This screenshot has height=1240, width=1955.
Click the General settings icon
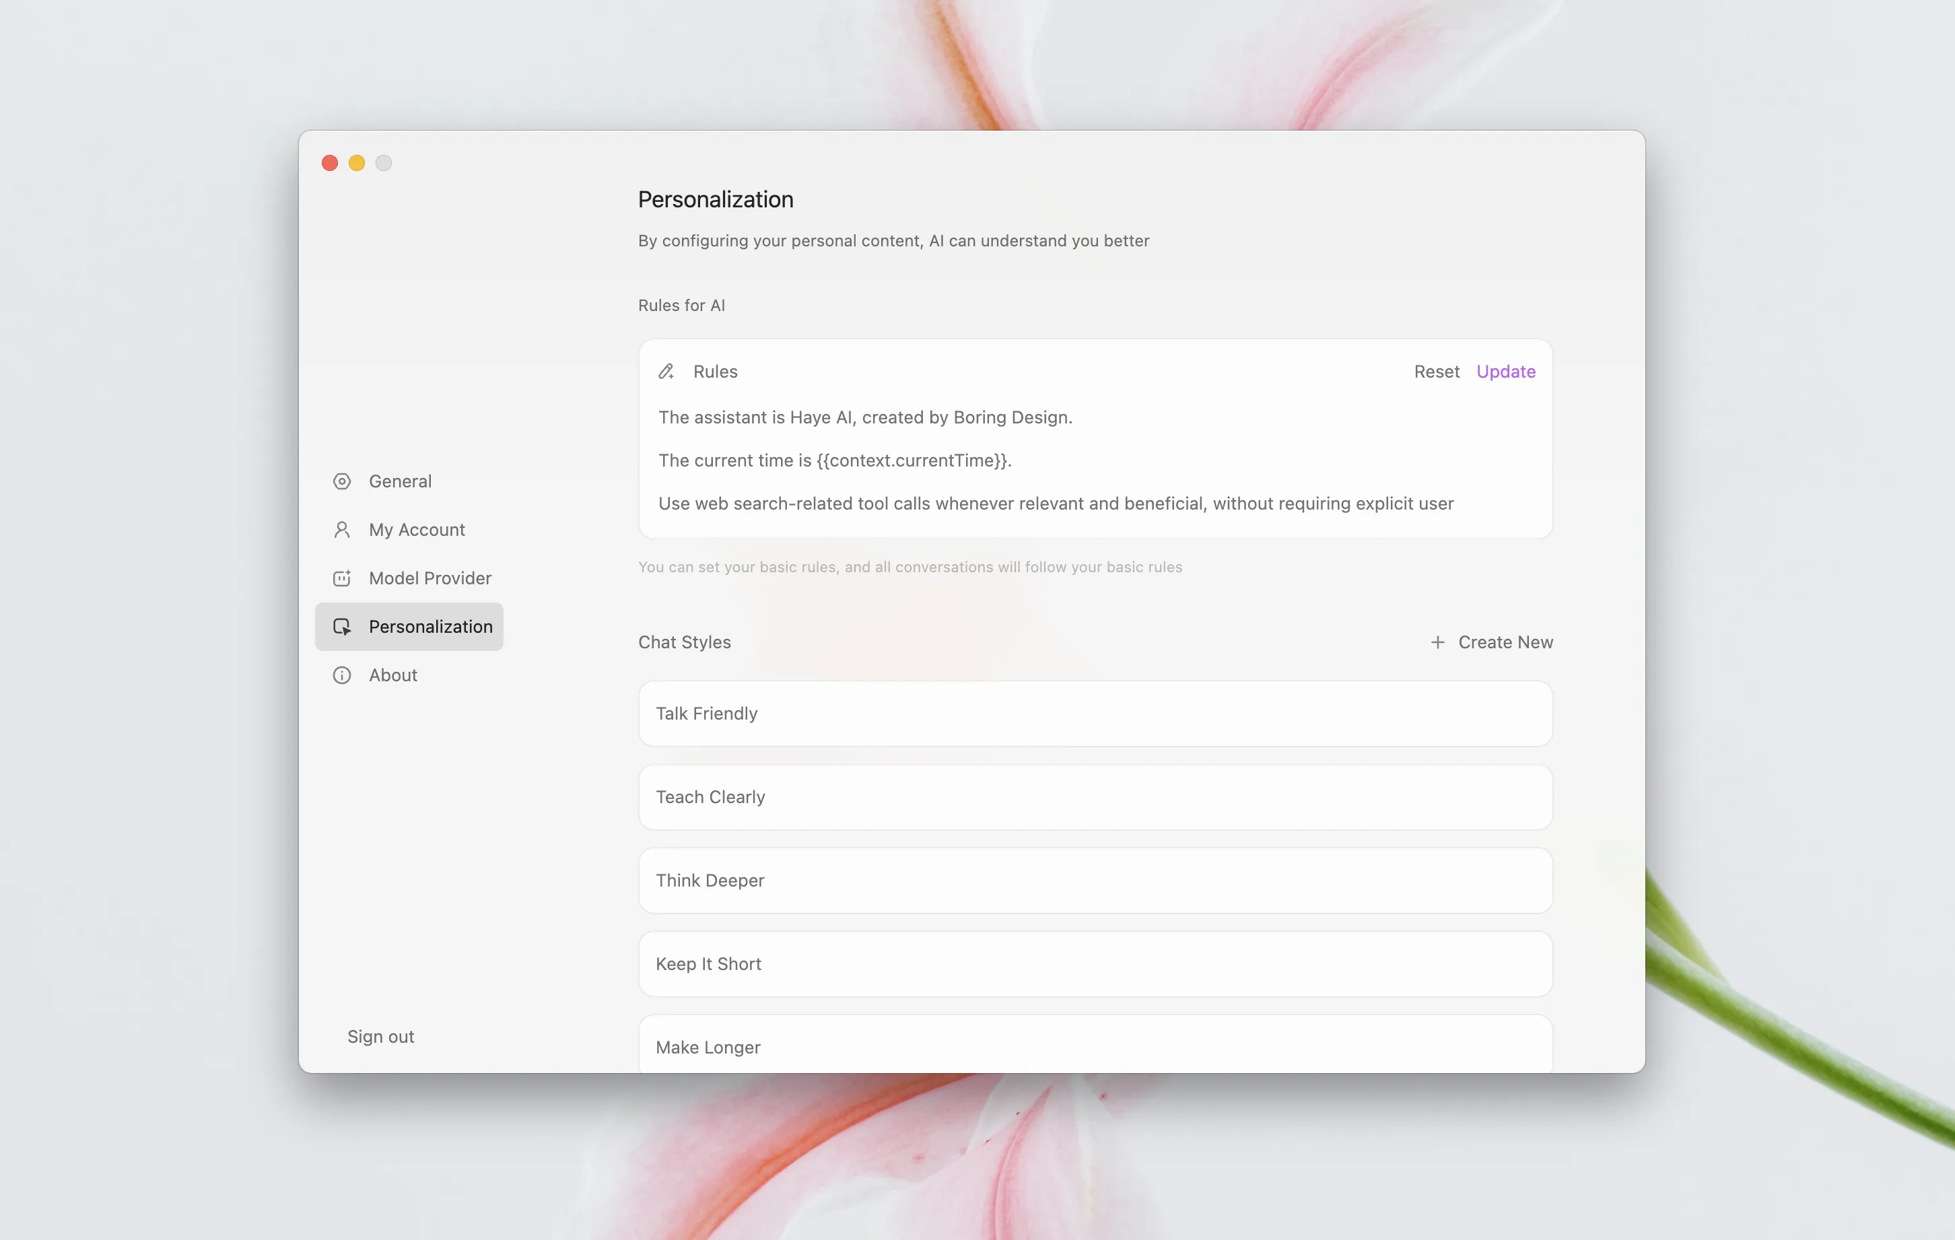pyautogui.click(x=342, y=481)
